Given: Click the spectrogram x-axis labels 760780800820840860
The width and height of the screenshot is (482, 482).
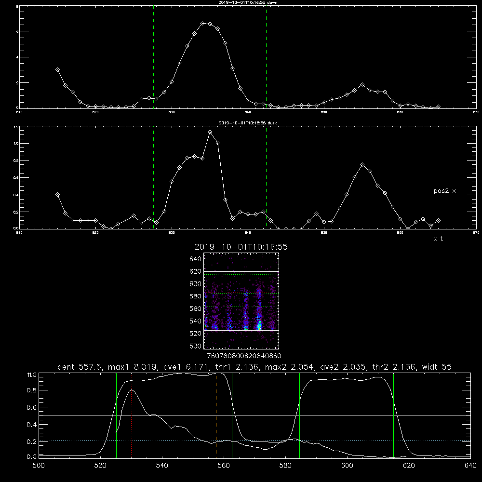Looking at the screenshot, I should click(244, 356).
